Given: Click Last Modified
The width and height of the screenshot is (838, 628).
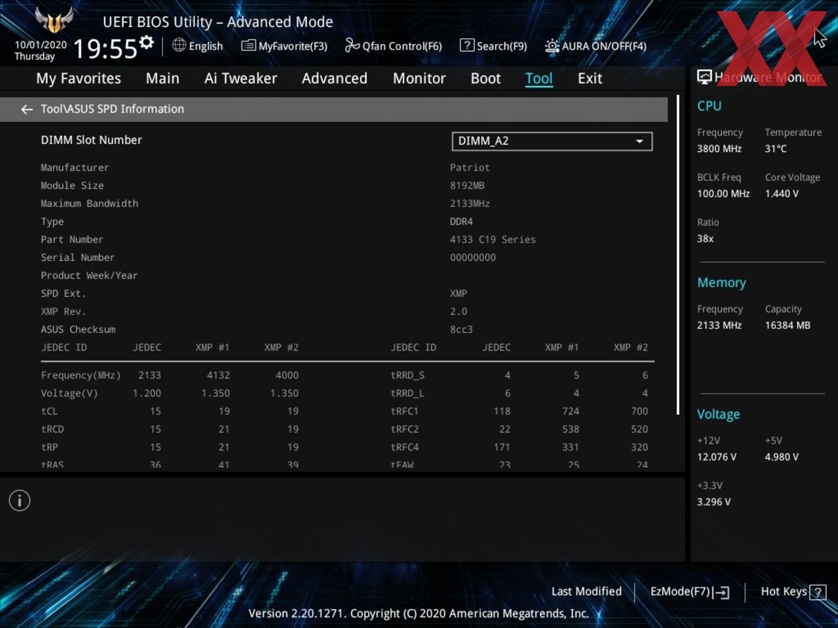Looking at the screenshot, I should coord(587,592).
